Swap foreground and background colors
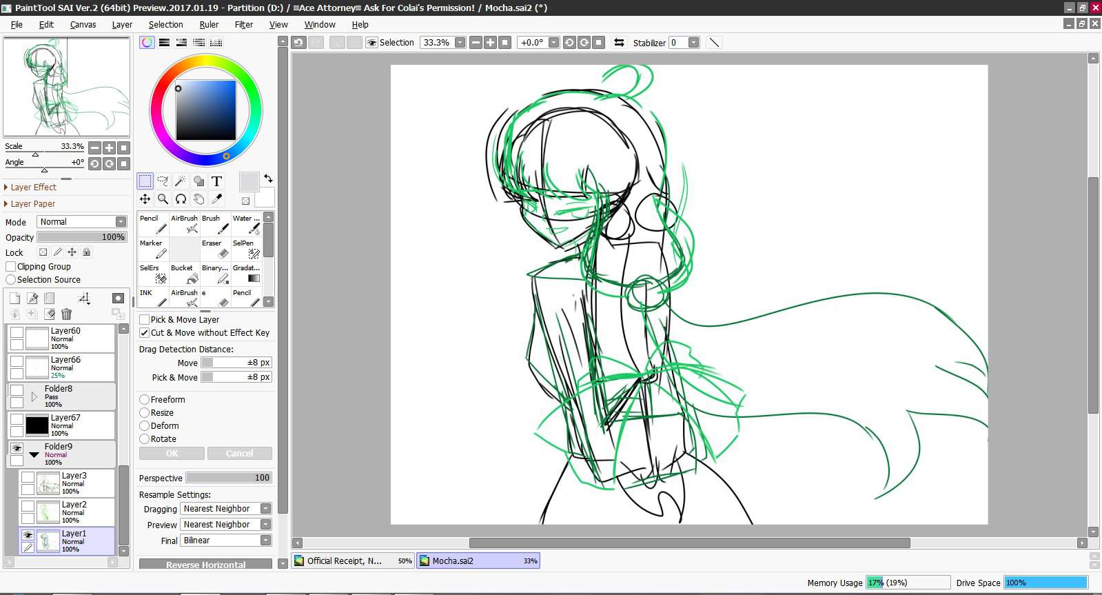 [268, 178]
